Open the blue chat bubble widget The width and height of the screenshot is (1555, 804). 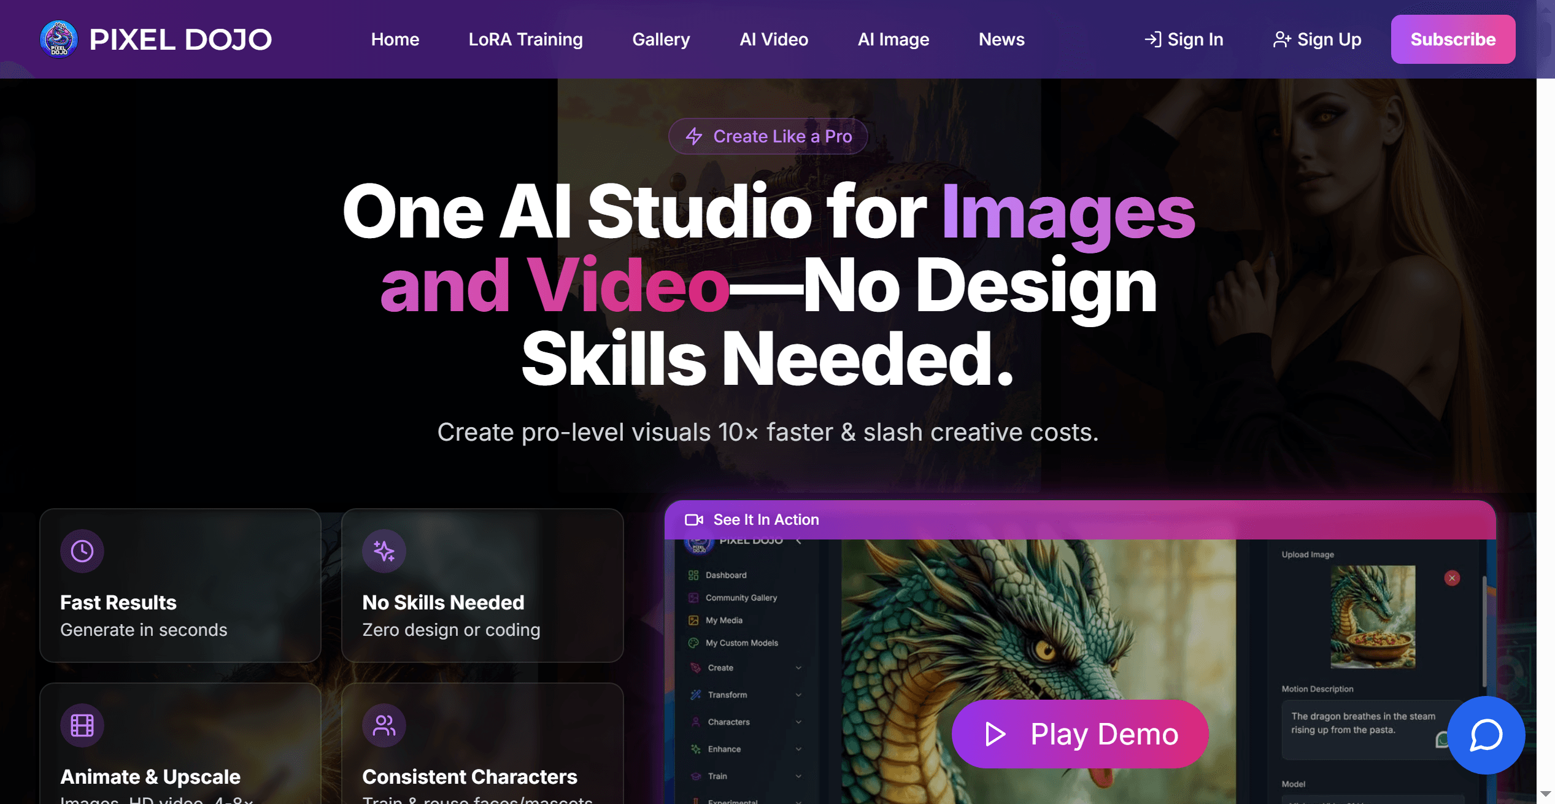1486,735
